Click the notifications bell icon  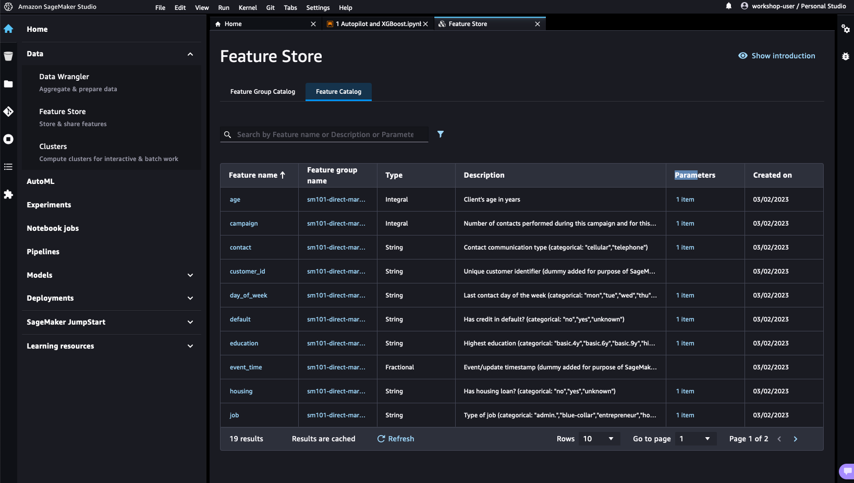point(729,6)
